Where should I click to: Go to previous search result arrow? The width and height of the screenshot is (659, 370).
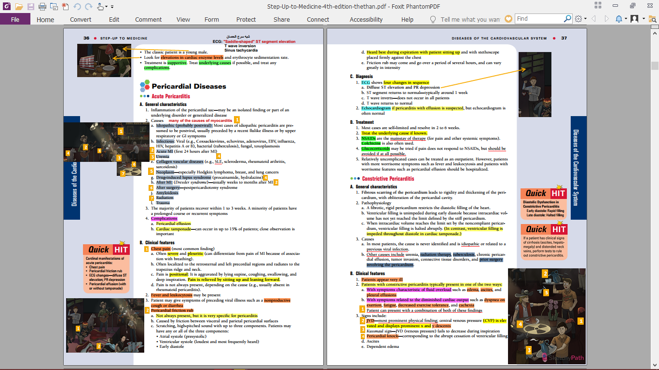(x=594, y=19)
